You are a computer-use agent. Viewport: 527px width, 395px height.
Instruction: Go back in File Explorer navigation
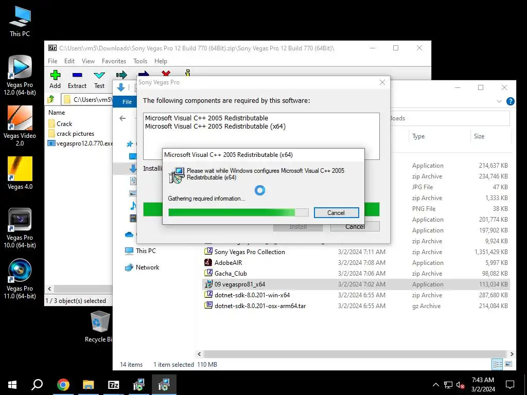(122, 118)
